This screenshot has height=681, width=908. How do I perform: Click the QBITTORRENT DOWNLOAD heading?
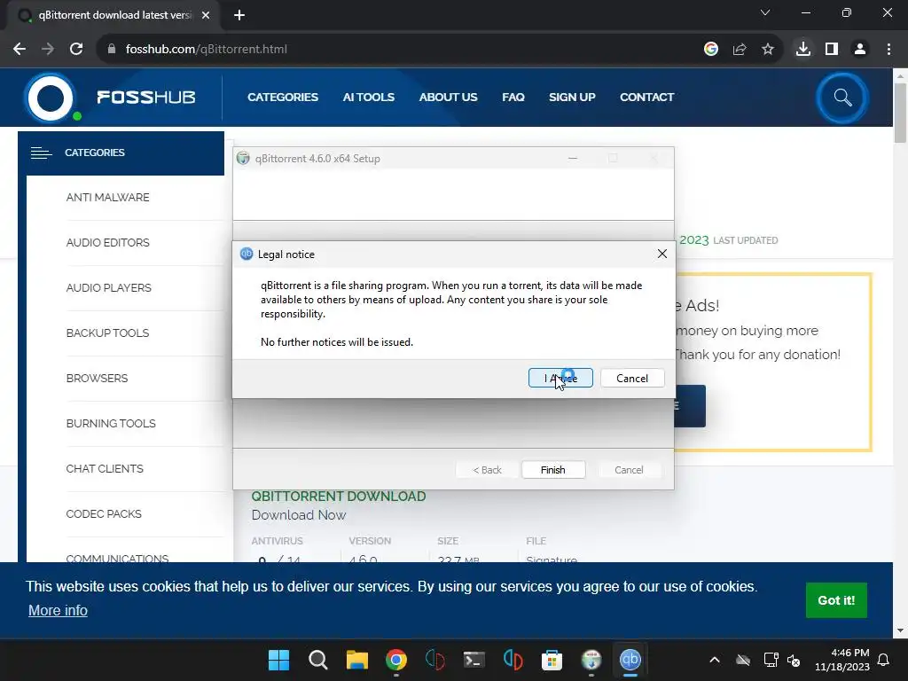(x=339, y=497)
